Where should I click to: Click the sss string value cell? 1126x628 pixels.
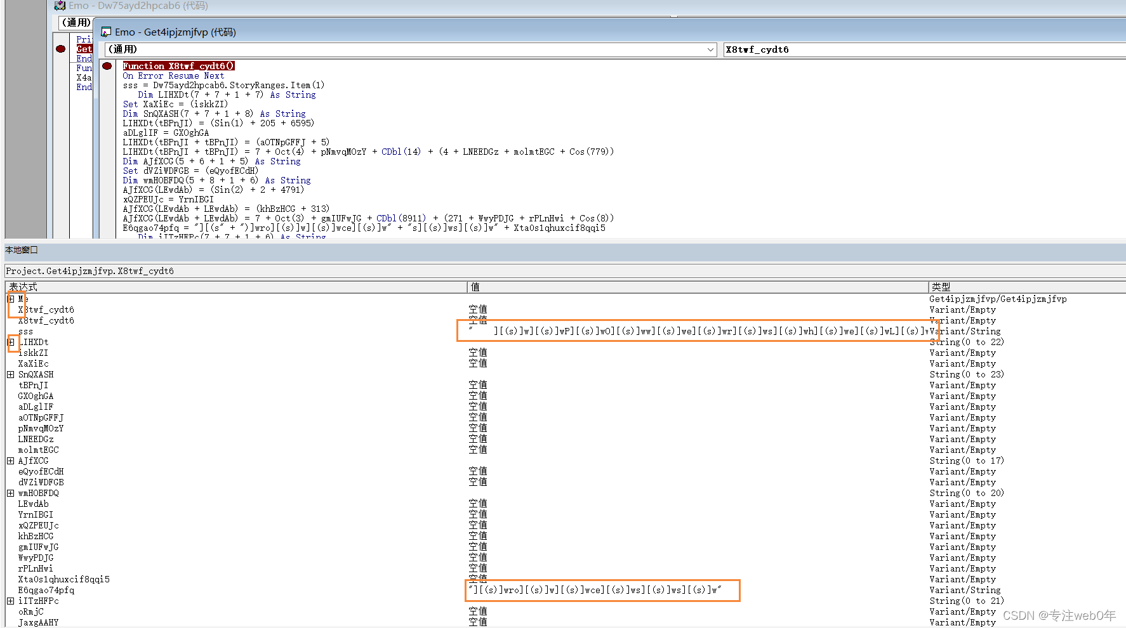tap(698, 331)
